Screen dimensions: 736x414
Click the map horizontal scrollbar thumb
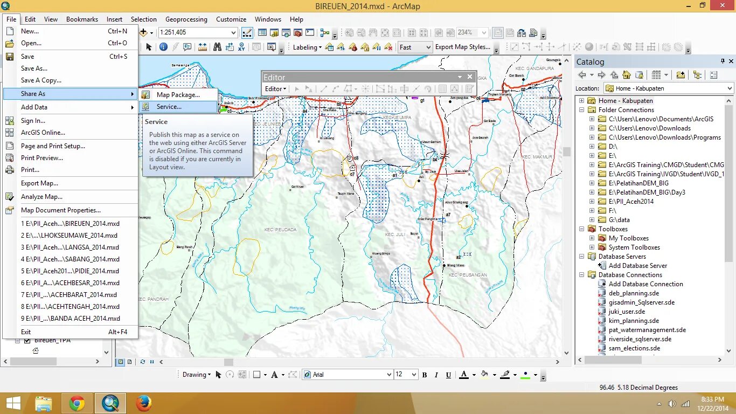(228, 362)
